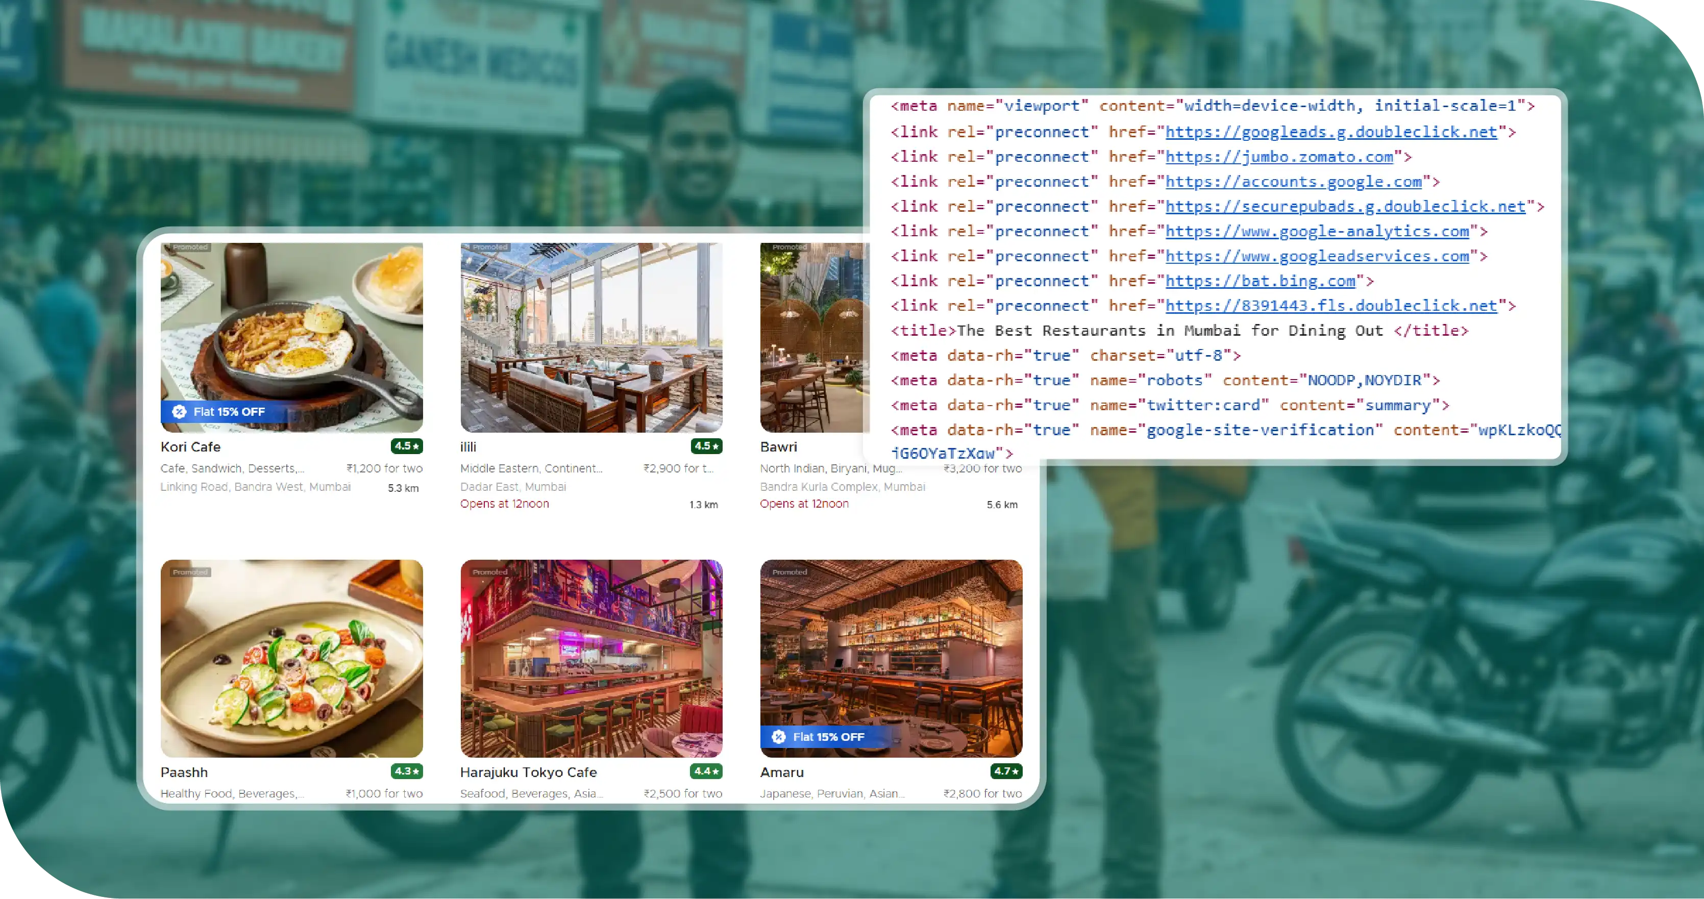Click 'Linking Road, Bandra West, Mumbai' address

[x=255, y=487]
